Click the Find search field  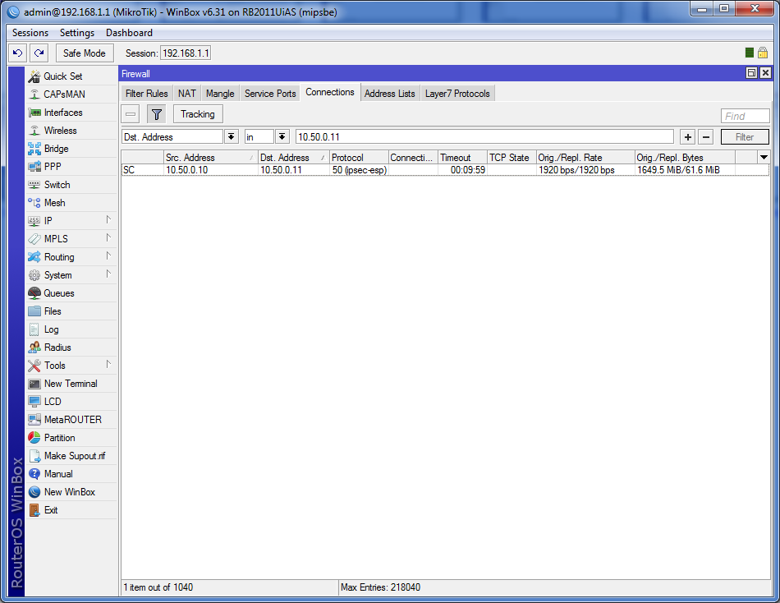[x=746, y=116]
